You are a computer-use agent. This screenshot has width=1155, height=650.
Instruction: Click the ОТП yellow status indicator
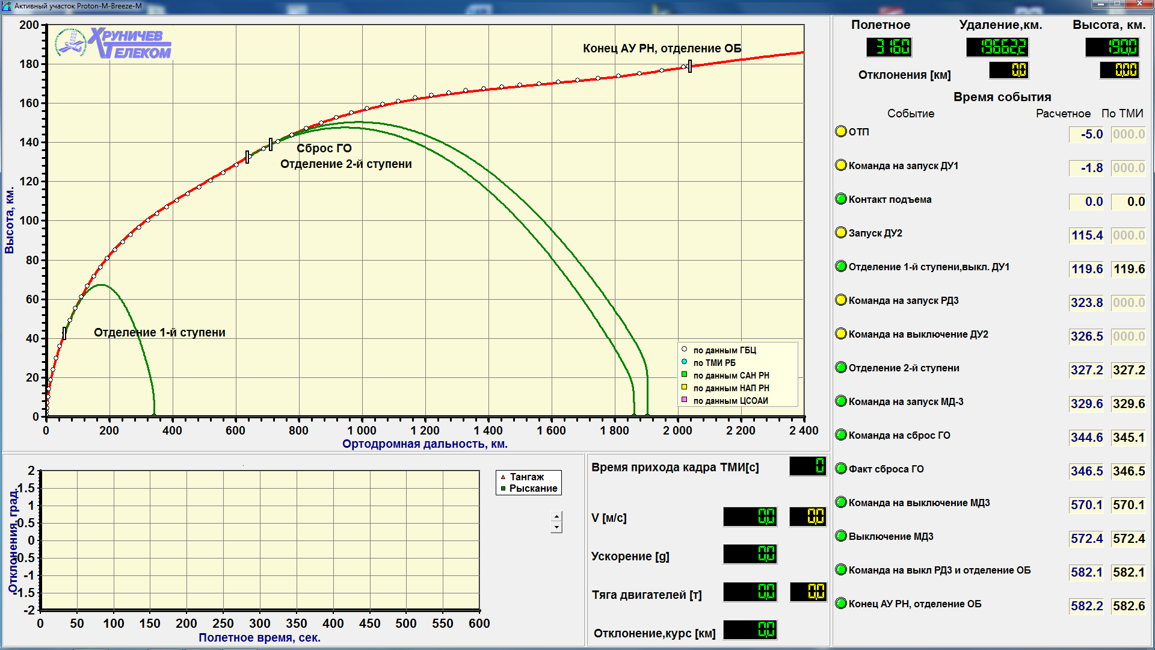[841, 131]
